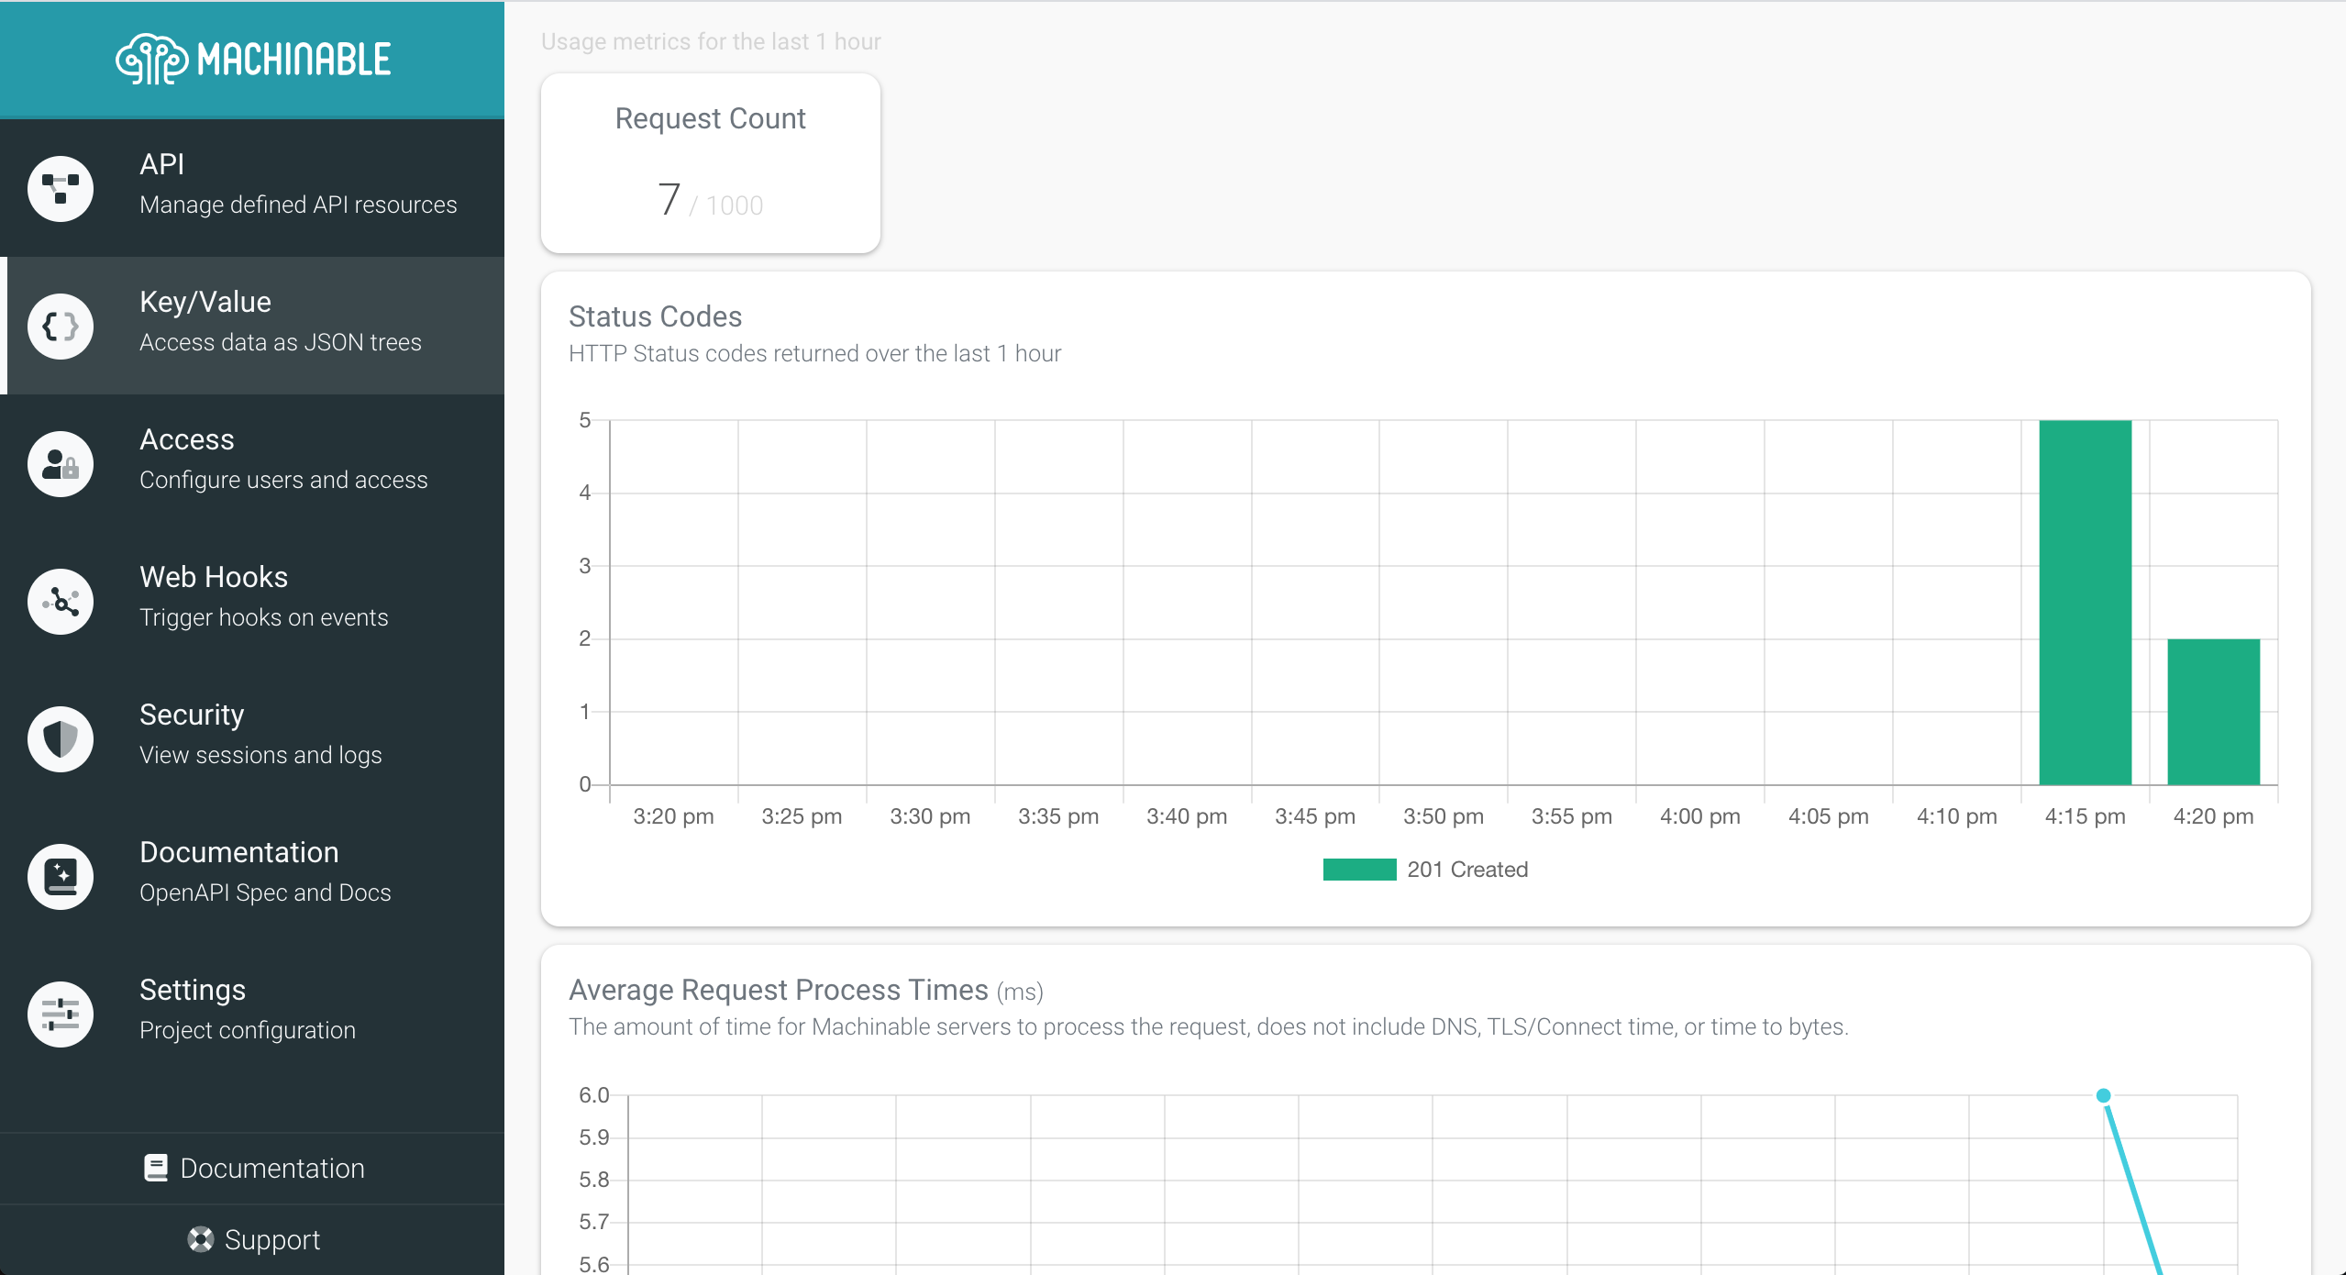Image resolution: width=2346 pixels, height=1275 pixels.
Task: Click the API resources network icon
Action: coord(61,189)
